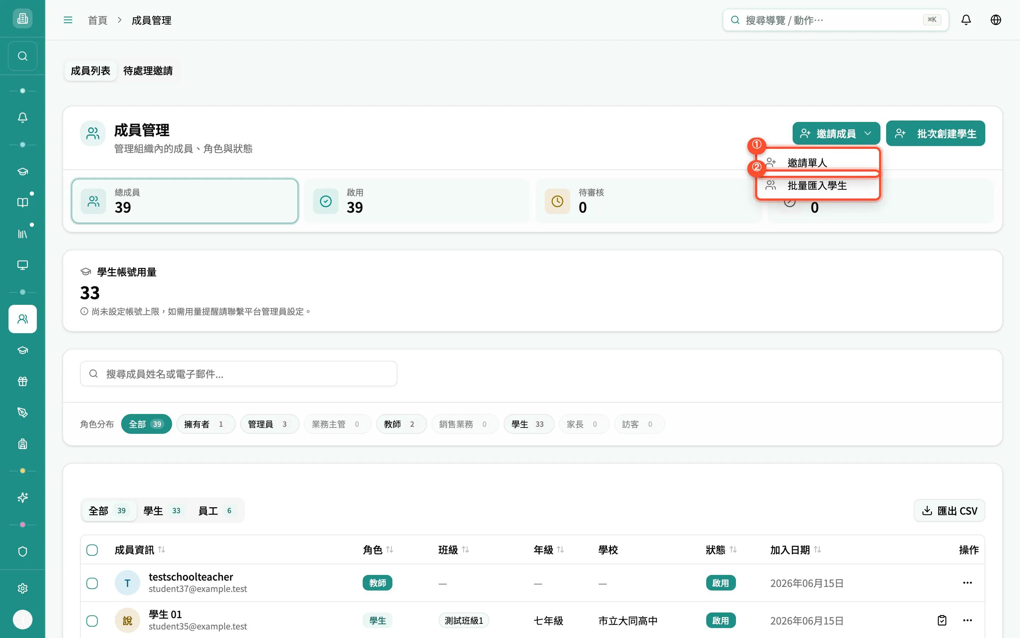The height and width of the screenshot is (638, 1020).
Task: Filter by 教師 role chip
Action: tap(401, 424)
